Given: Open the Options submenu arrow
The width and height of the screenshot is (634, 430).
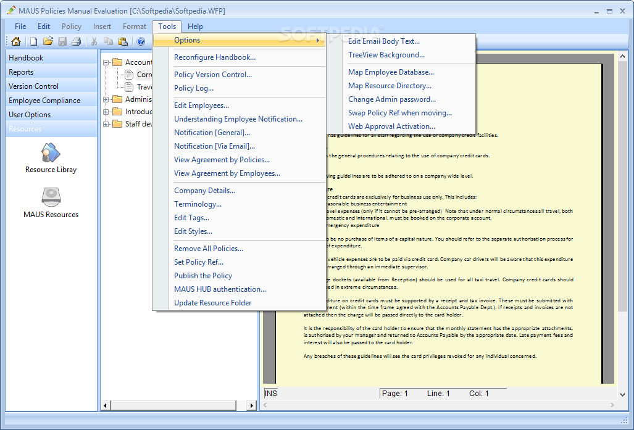Looking at the screenshot, I should (x=318, y=41).
